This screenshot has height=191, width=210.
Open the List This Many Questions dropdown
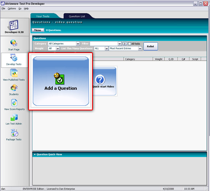101,49
